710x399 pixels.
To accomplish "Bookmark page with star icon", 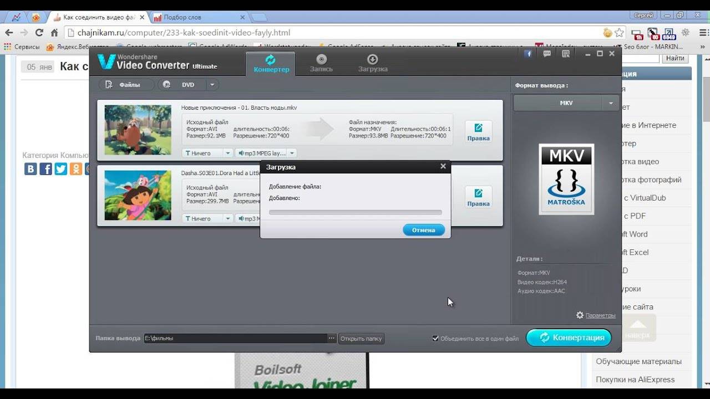I will click(619, 33).
